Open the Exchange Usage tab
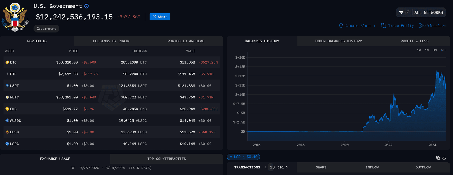The width and height of the screenshot is (453, 175). pyautogui.click(x=55, y=159)
